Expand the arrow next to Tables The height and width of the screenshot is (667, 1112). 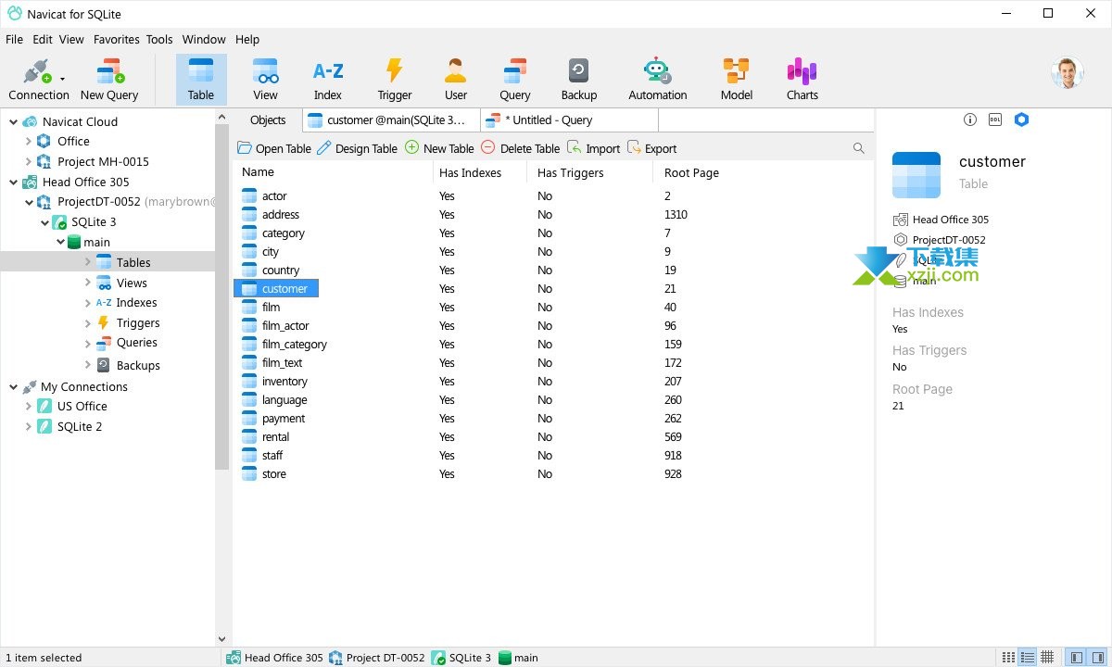click(x=88, y=262)
